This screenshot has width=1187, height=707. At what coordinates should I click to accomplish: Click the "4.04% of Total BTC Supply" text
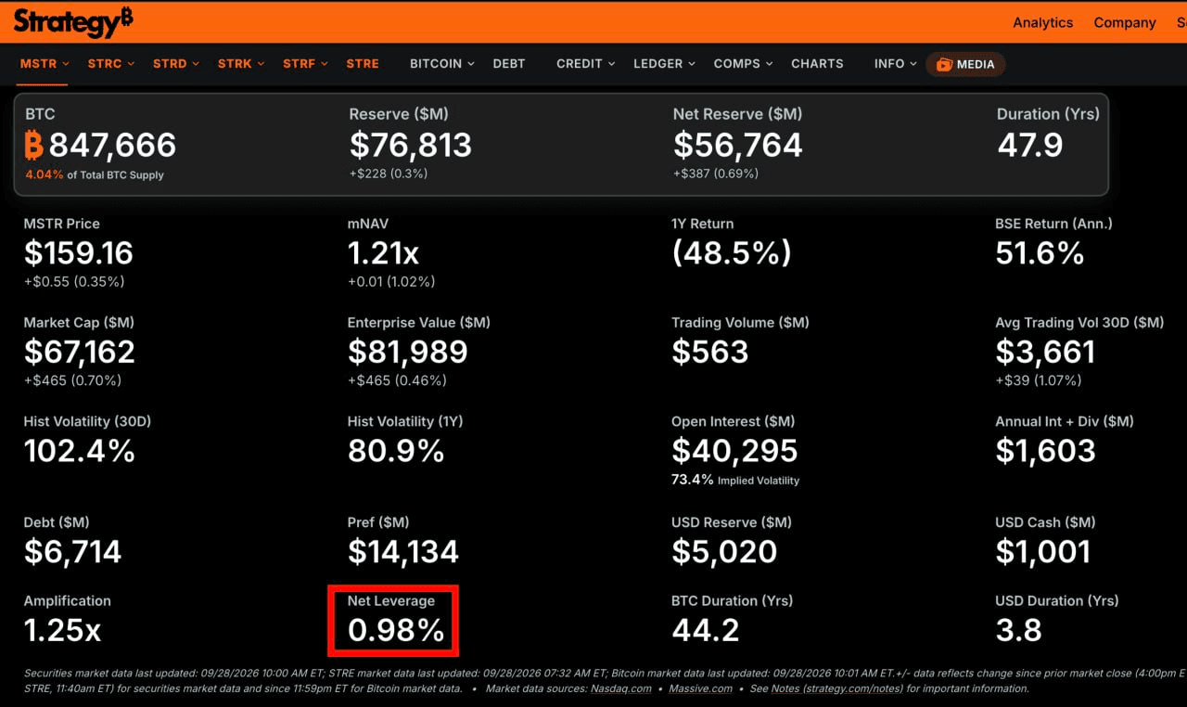click(95, 174)
